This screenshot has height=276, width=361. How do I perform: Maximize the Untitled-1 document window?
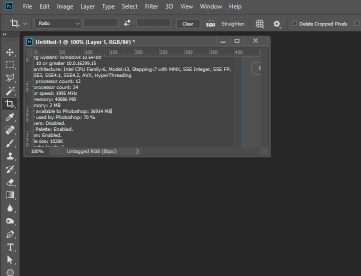[237, 41]
